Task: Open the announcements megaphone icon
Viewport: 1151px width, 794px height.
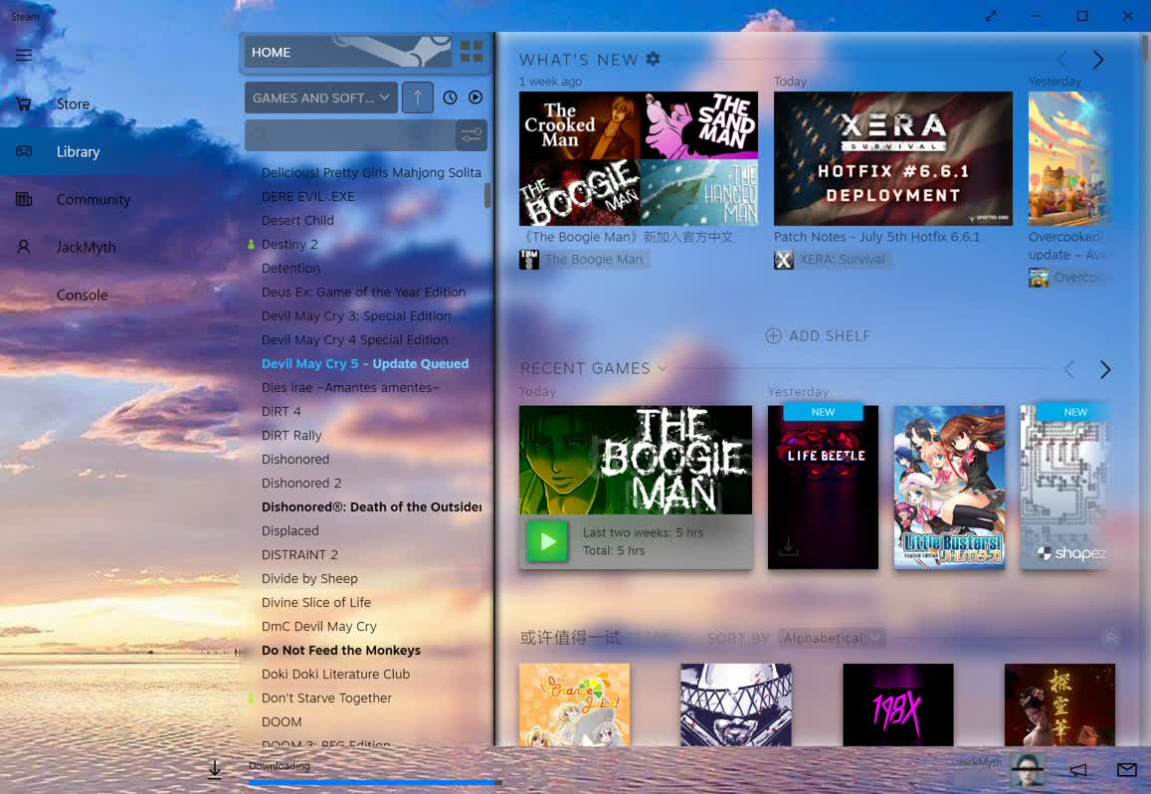Action: point(1078,770)
